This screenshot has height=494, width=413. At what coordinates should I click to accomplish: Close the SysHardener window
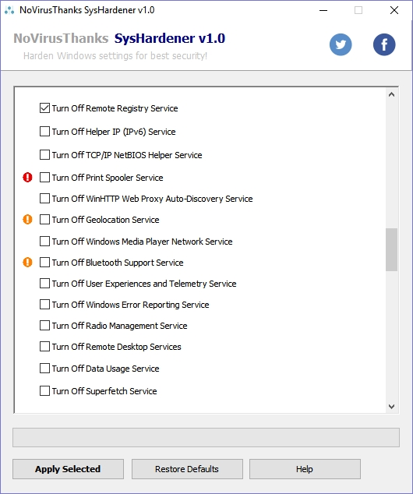coord(394,10)
